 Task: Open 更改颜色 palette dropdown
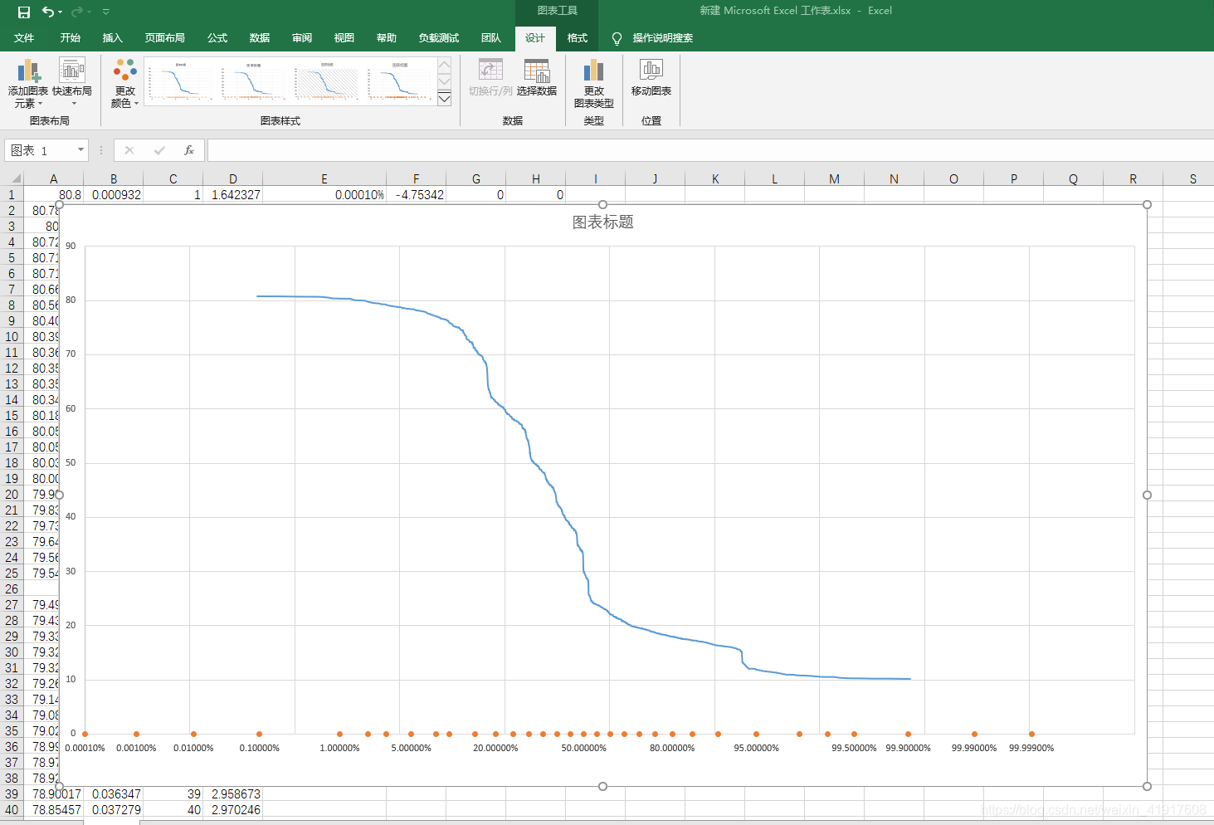125,83
